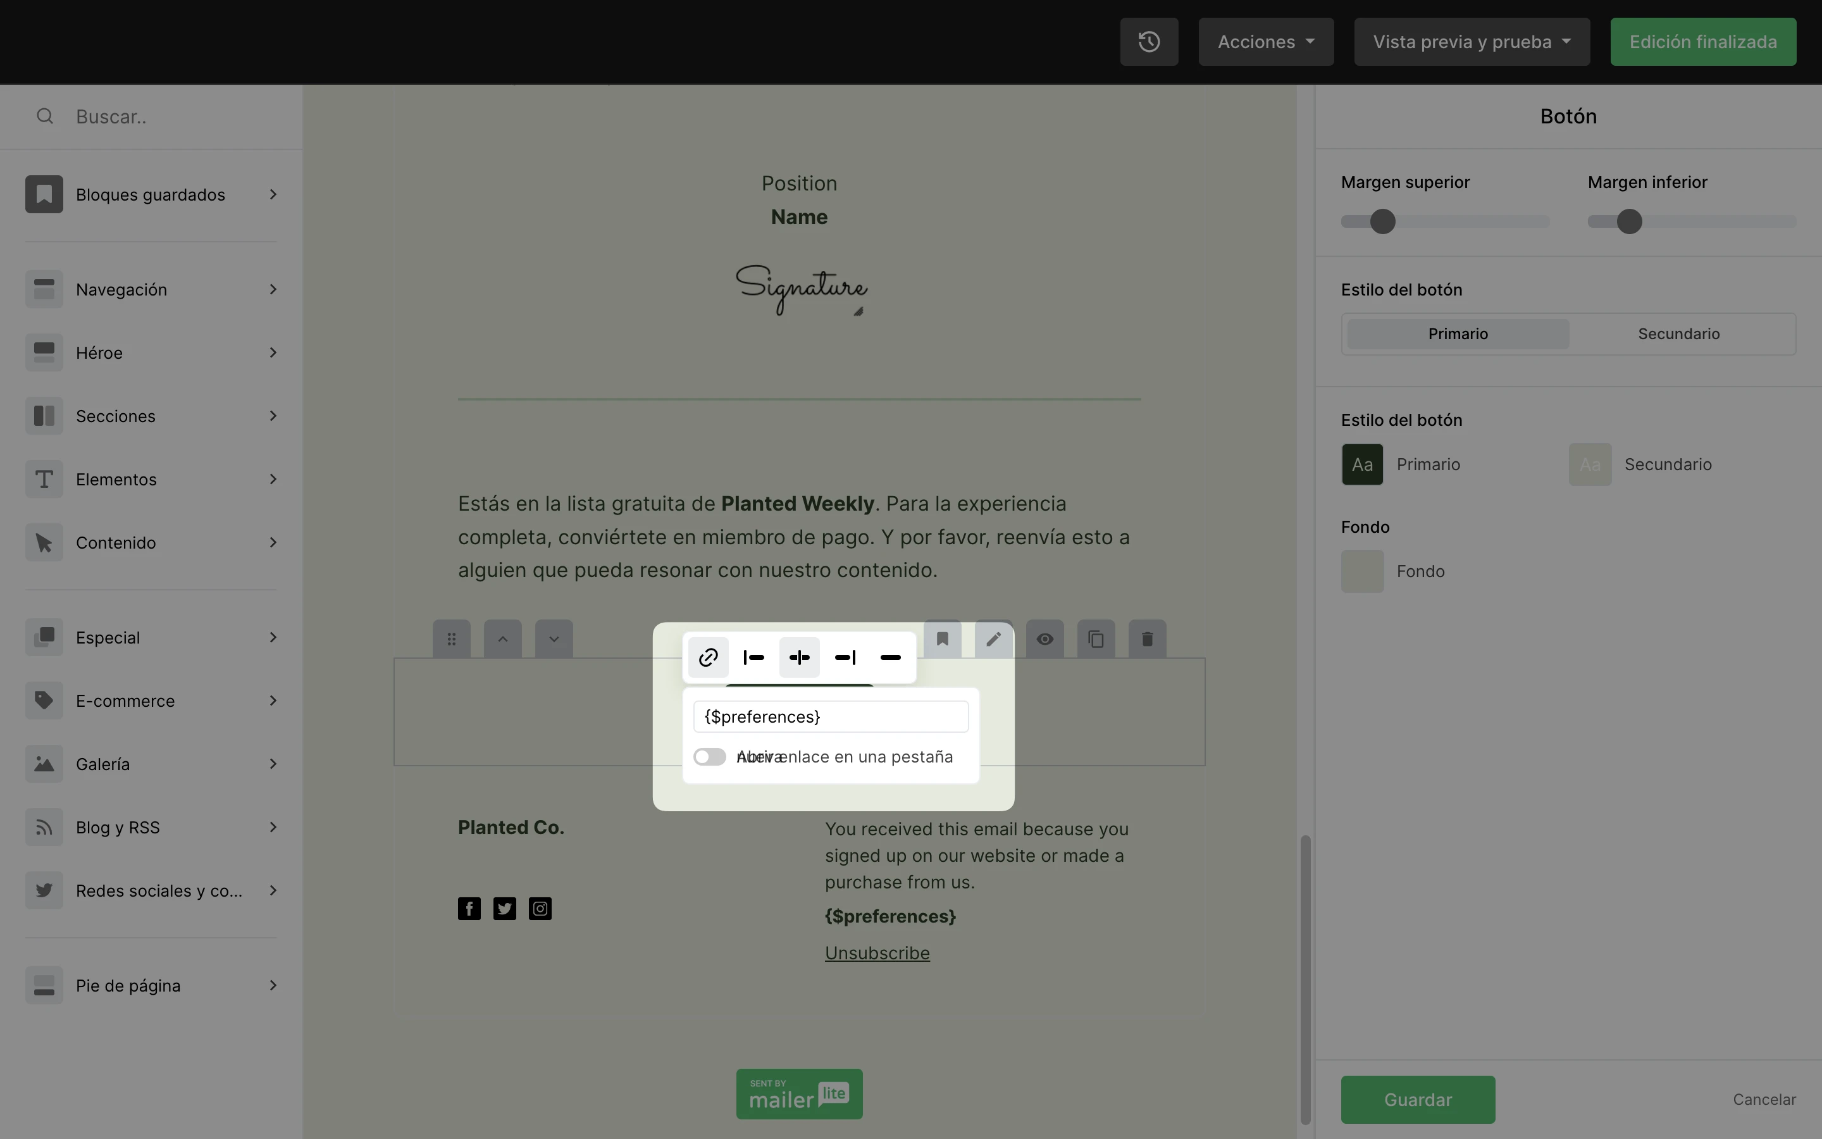The image size is (1822, 1139).
Task: Click the link icon in button toolbar
Action: pyautogui.click(x=708, y=657)
